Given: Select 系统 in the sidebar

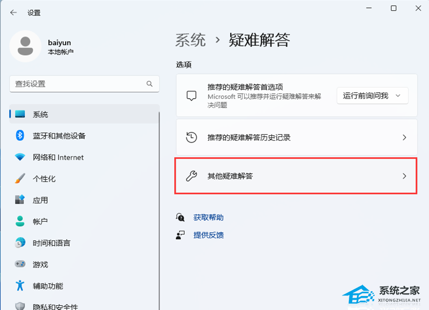Looking at the screenshot, I should (40, 114).
